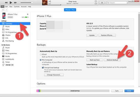Select the iCloud backup option
The image size is (140, 97).
click(x=41, y=54)
